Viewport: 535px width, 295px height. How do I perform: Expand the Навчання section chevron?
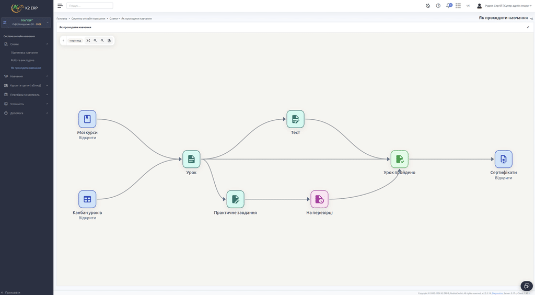[47, 76]
